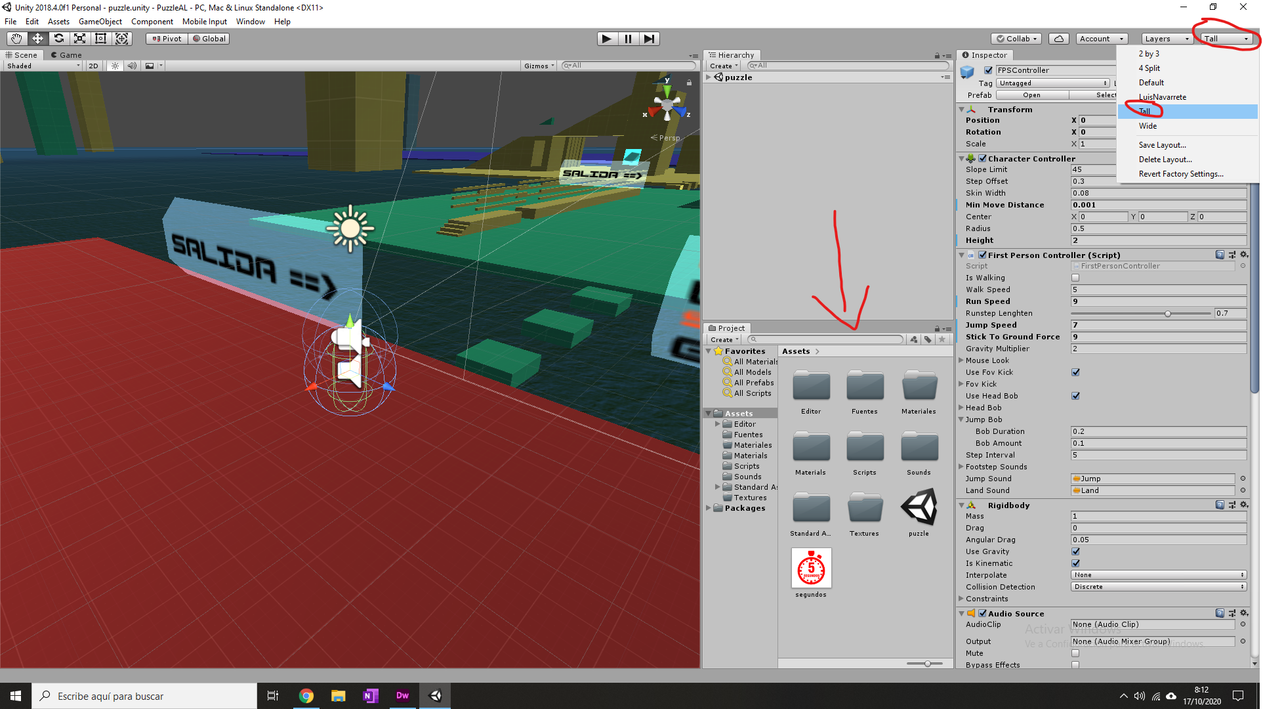Toggle the Use Fov Kick checkbox
The width and height of the screenshot is (1263, 709).
(1075, 372)
